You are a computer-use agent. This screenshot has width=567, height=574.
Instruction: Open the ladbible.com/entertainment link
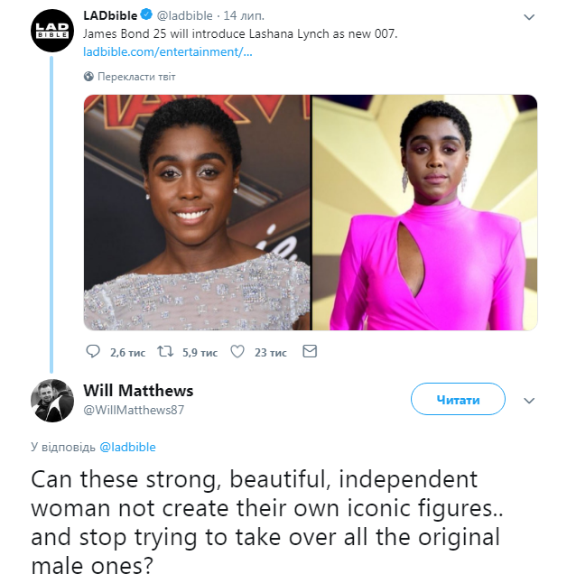click(168, 51)
